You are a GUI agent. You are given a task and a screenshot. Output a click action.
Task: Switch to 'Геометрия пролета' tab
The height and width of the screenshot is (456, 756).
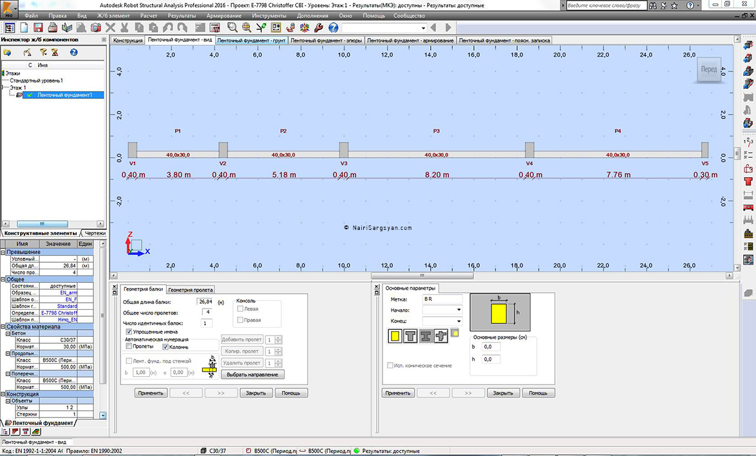[191, 290]
